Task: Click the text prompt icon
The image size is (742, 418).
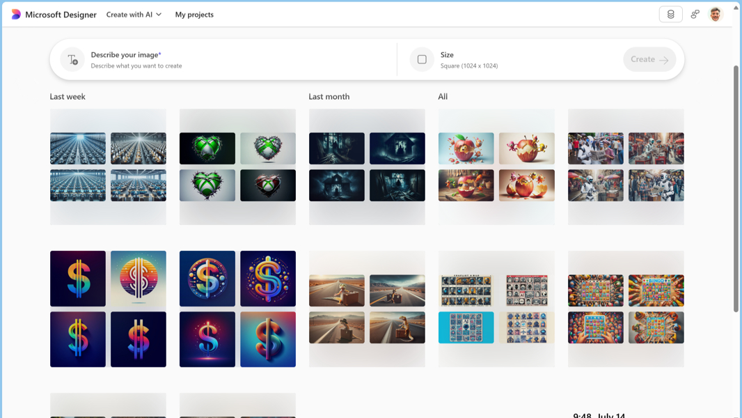Action: pos(72,60)
